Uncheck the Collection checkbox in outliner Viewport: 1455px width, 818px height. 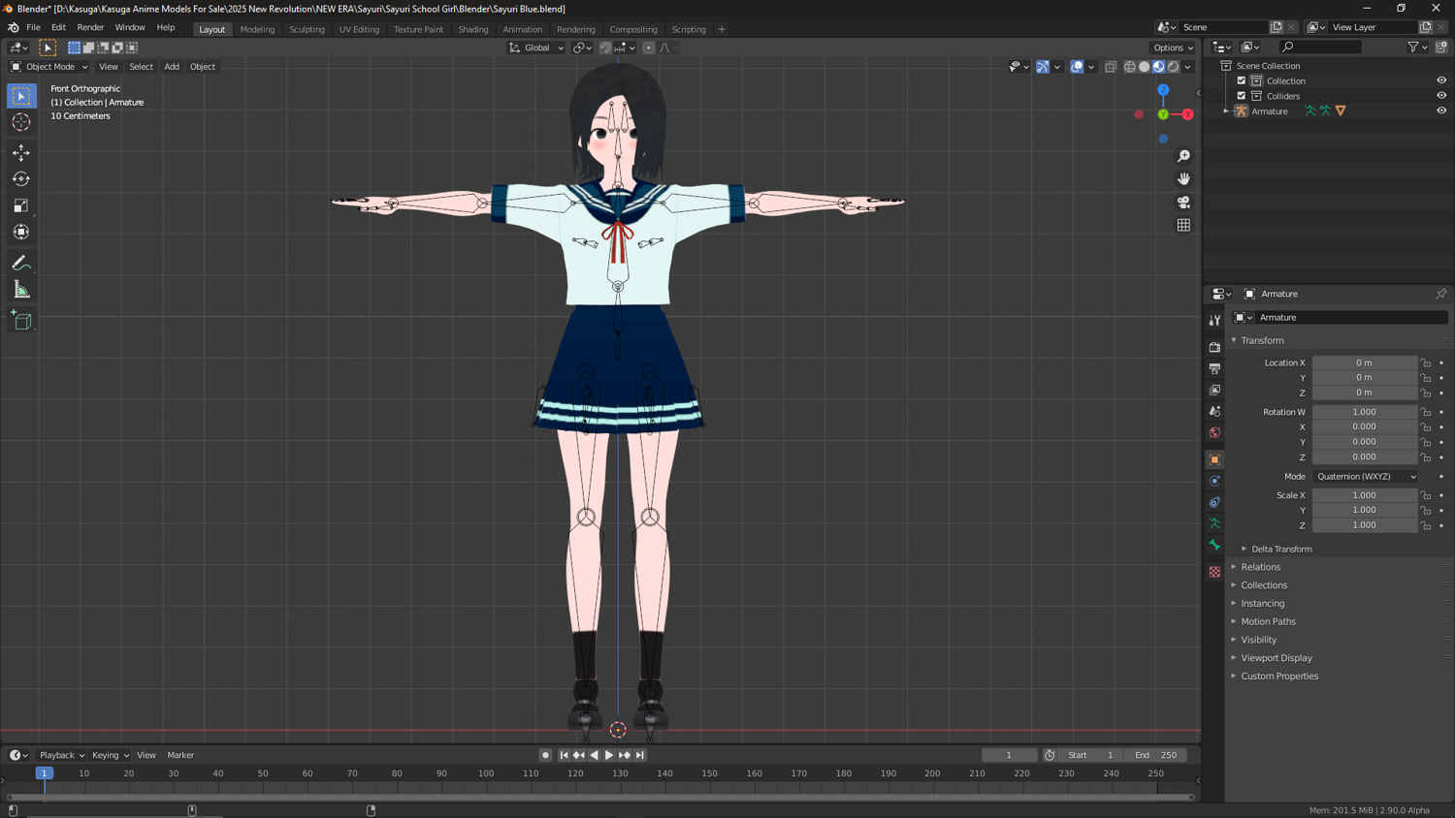[x=1242, y=80]
